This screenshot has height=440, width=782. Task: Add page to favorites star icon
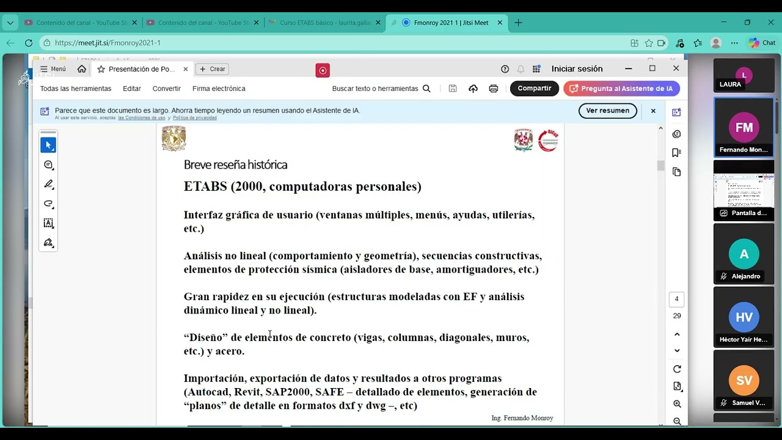tap(649, 43)
